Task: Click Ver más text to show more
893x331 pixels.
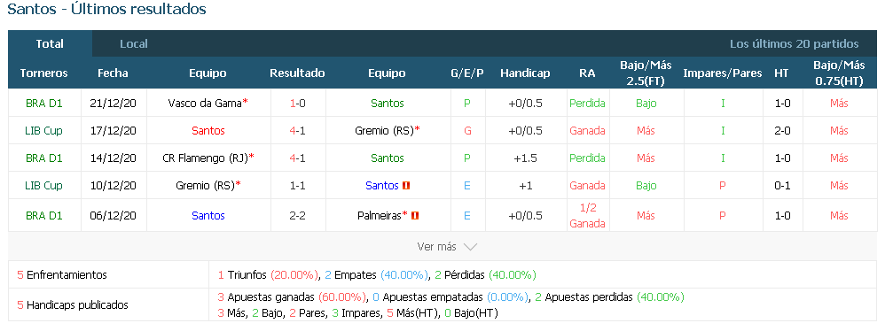Action: 437,247
